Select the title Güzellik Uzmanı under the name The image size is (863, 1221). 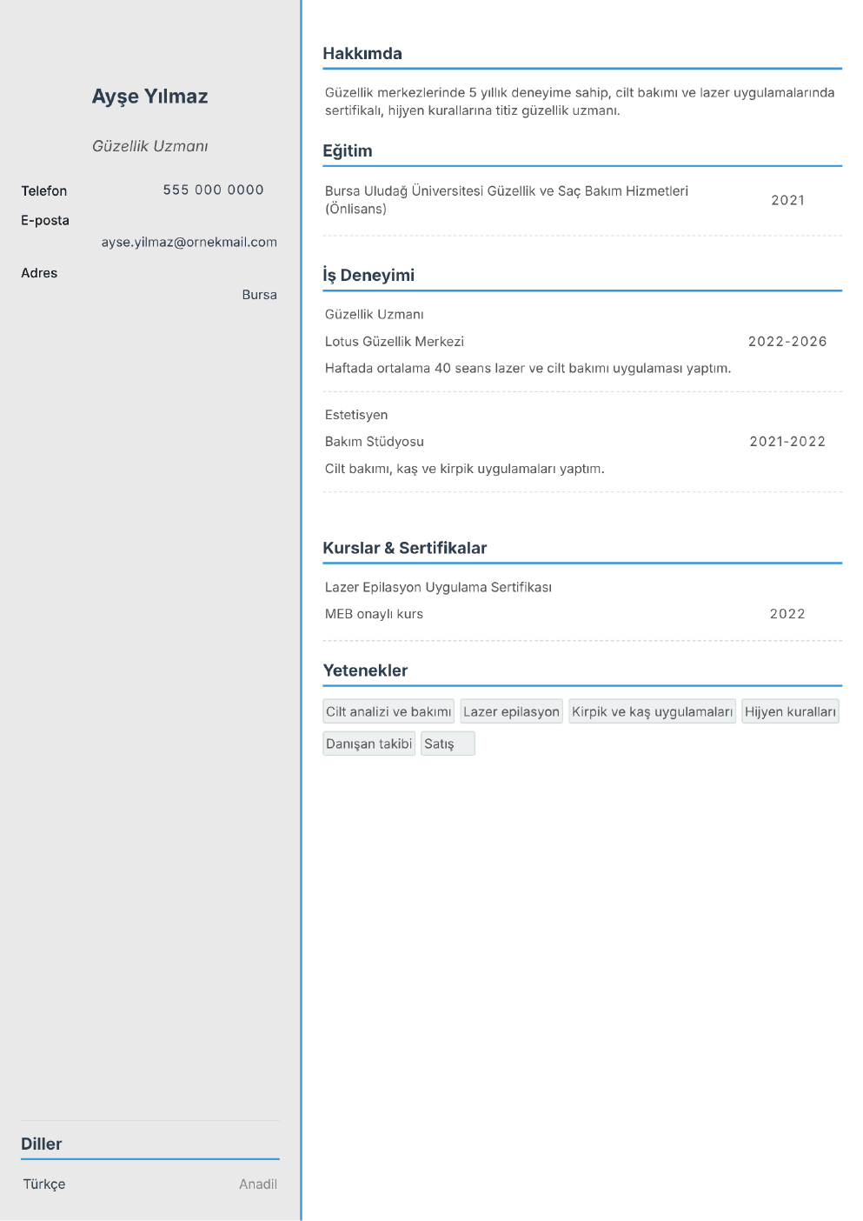point(150,146)
